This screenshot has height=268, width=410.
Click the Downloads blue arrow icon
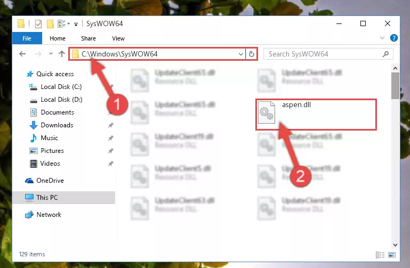point(34,125)
